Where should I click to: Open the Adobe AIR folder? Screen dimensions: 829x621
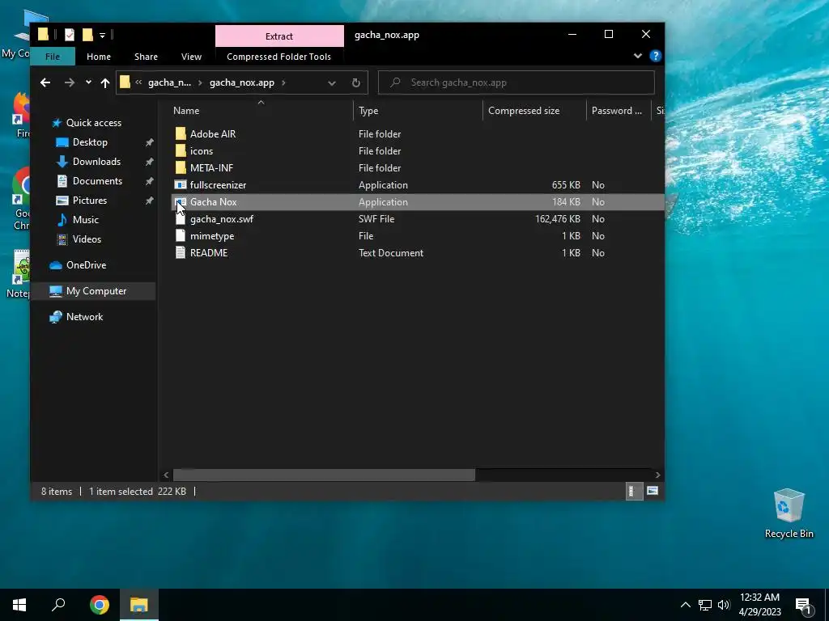click(x=213, y=134)
